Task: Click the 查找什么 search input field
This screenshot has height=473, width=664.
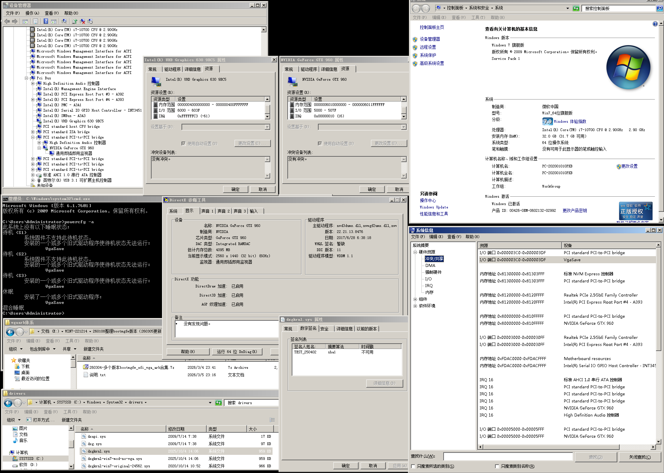Action: pos(507,457)
